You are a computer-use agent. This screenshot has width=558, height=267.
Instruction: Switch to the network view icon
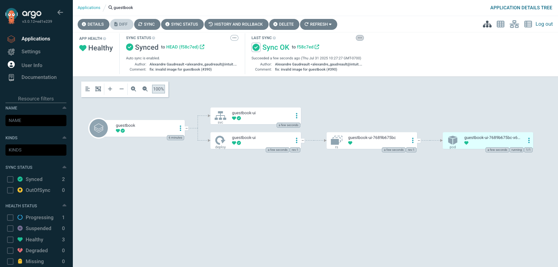click(514, 24)
